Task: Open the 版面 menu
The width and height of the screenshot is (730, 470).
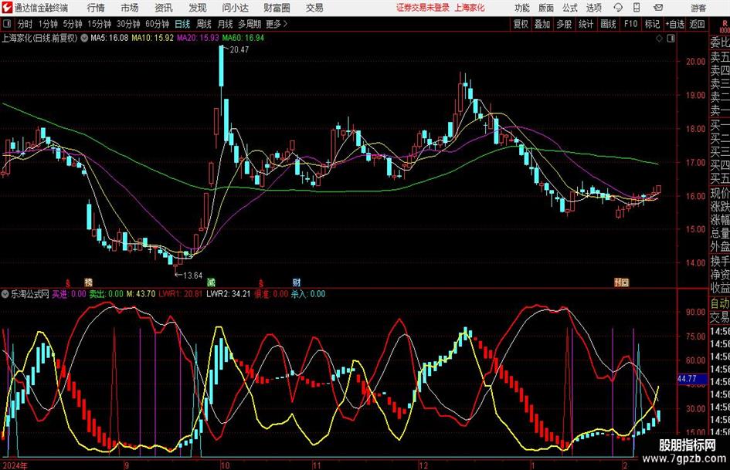Action: (546, 8)
